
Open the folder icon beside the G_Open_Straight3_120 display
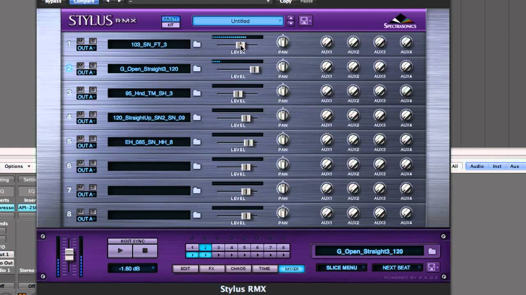(x=432, y=251)
